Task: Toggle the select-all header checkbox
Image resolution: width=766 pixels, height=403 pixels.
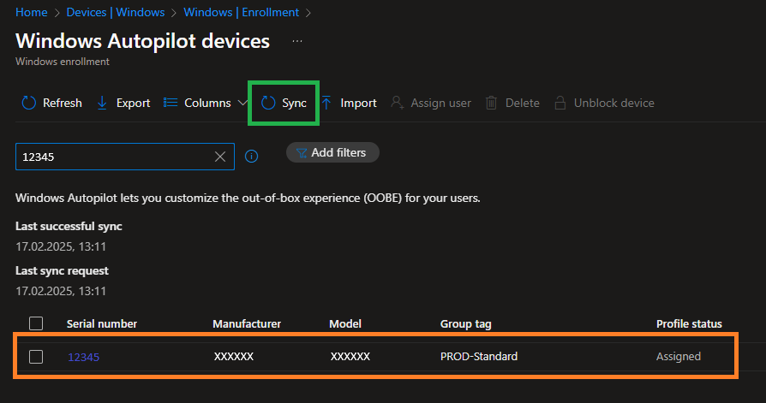Action: [36, 323]
